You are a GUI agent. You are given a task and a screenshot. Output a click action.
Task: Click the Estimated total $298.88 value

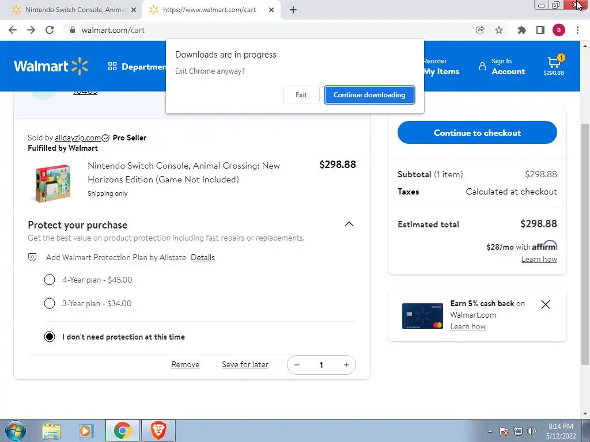(x=539, y=224)
